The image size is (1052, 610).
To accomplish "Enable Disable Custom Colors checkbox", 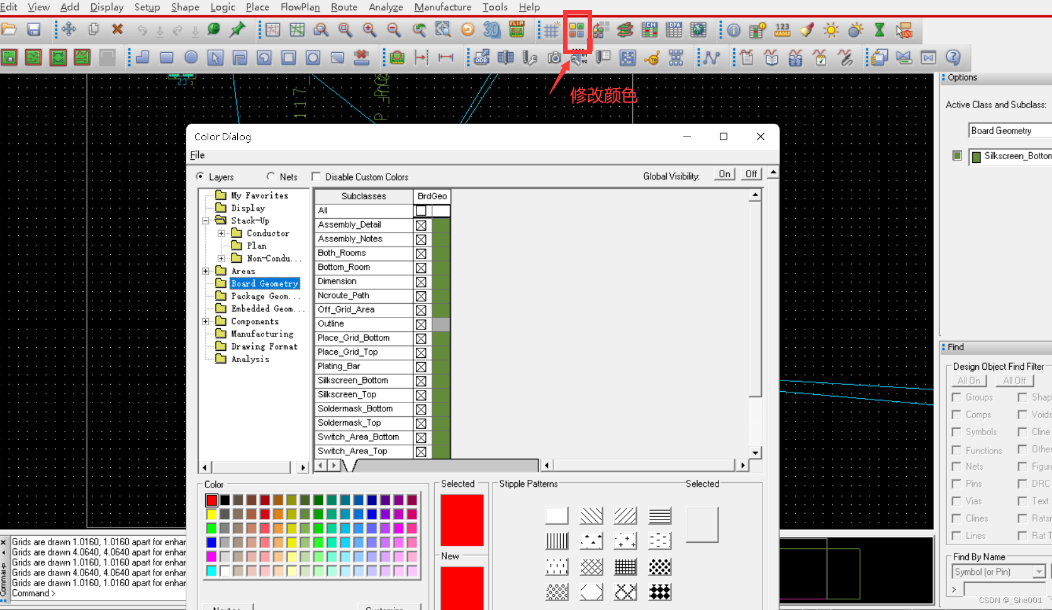I will pos(316,177).
